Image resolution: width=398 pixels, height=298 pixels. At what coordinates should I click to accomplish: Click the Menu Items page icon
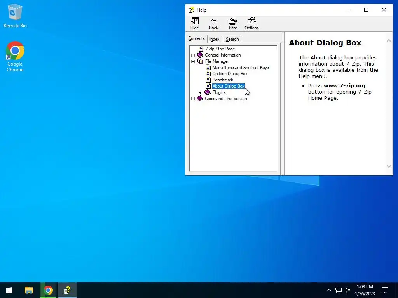tap(208, 68)
